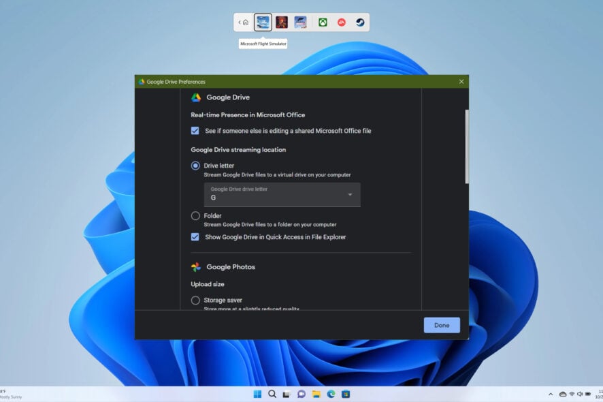Click the home icon in the game bar
Viewport: 603px width, 402px height.
click(x=245, y=21)
